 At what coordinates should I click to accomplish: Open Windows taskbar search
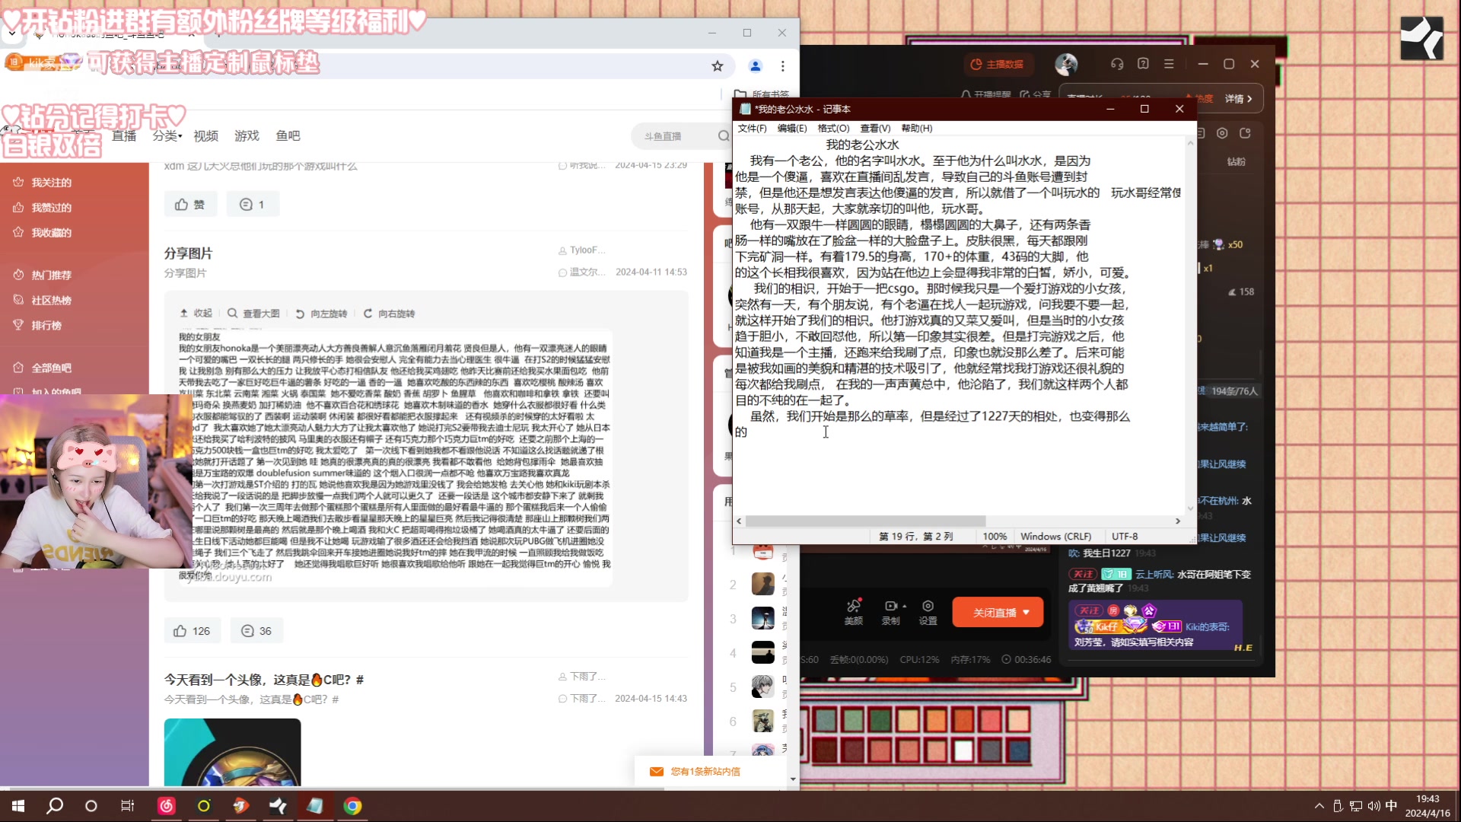(55, 805)
